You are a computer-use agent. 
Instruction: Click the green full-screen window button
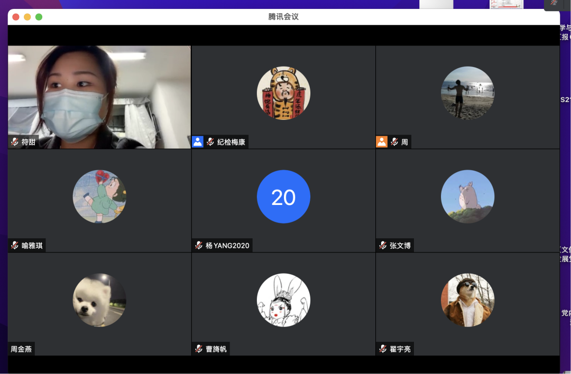click(x=39, y=17)
